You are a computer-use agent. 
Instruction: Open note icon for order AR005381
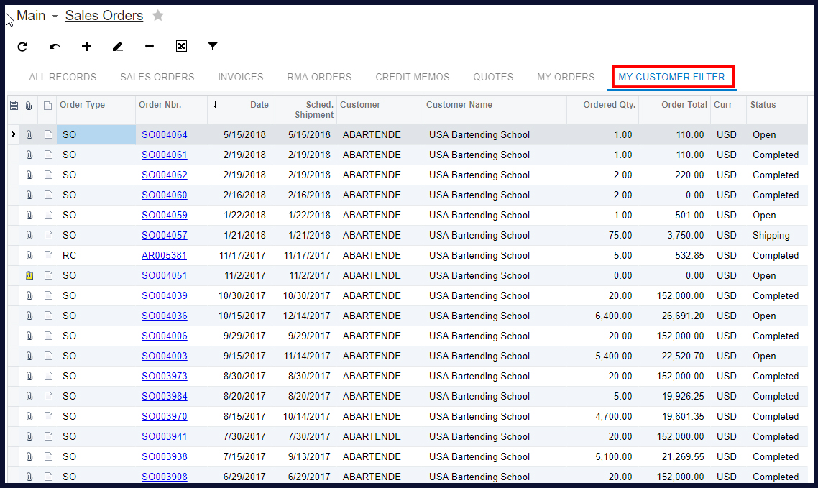[48, 255]
